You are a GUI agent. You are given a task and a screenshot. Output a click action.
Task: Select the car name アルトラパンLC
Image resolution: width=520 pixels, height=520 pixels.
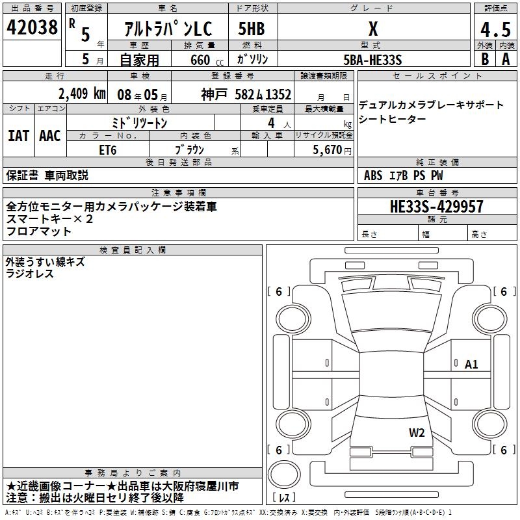pos(168,29)
